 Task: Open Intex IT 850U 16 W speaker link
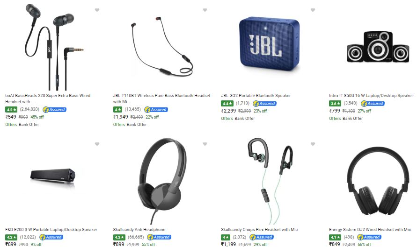(x=371, y=96)
